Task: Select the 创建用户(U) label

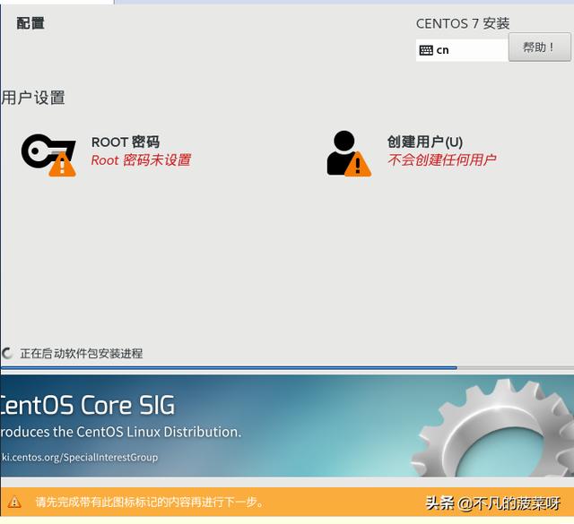Action: click(x=424, y=142)
